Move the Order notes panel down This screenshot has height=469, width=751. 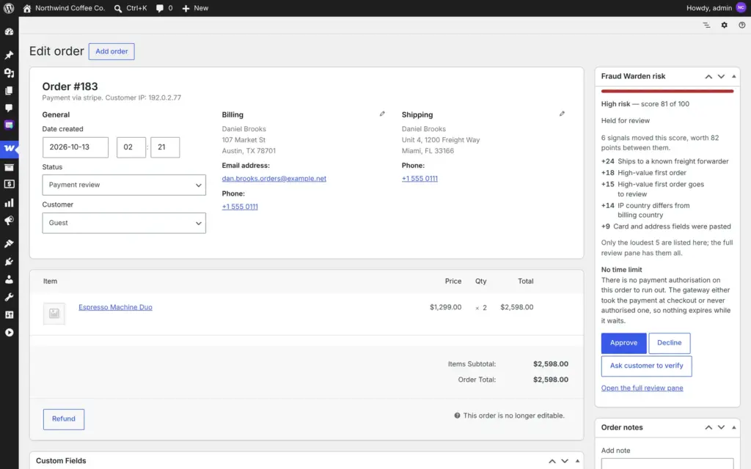click(x=721, y=427)
